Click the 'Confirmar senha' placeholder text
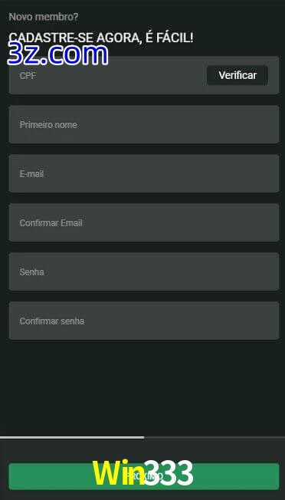Screen dimensions: 285x500 click(52, 321)
